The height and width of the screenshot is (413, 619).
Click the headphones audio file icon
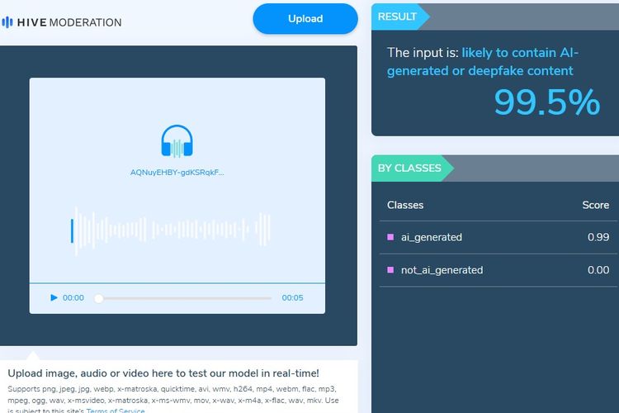pyautogui.click(x=177, y=141)
